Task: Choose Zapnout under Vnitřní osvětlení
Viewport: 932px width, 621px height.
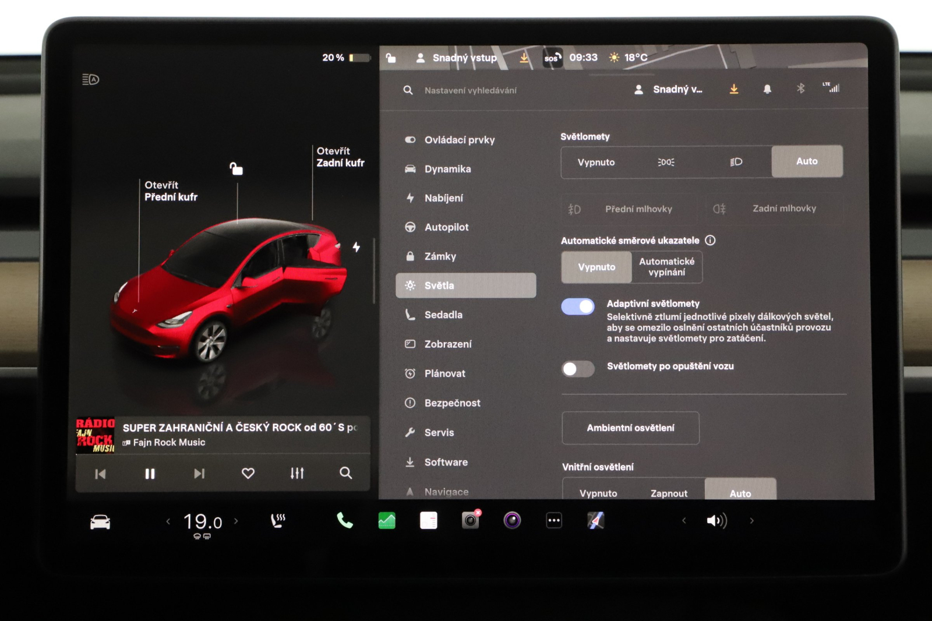Action: [x=669, y=493]
